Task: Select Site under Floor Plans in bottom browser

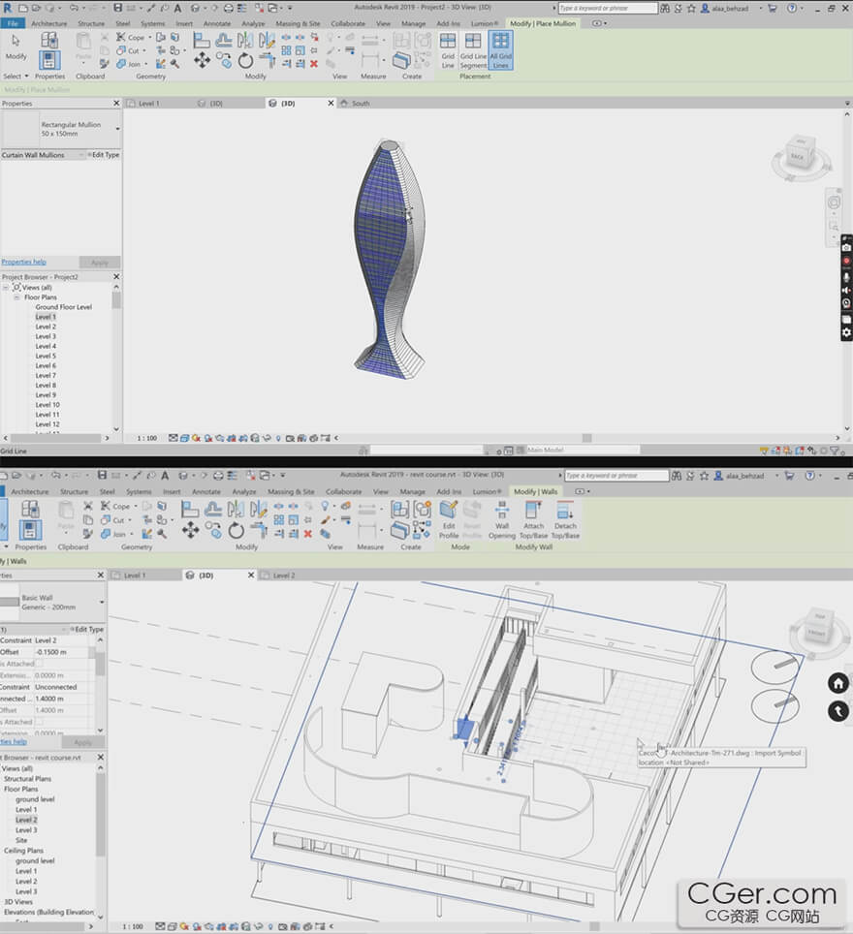Action: (x=21, y=840)
